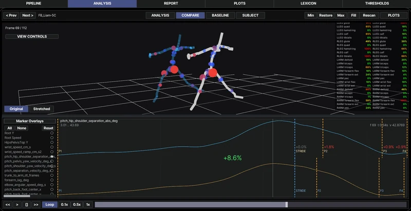Click the pitch_hip_shoulder_separation_abs_deg chart title

tap(89, 121)
